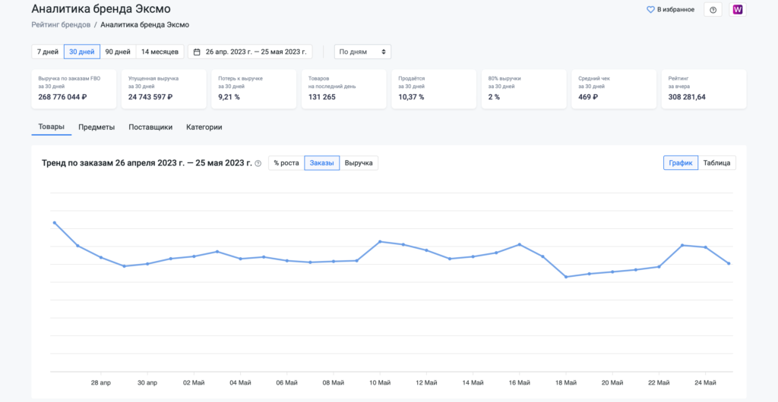Screen dimensions: 778x402
Task: Click the value 131 265
Action: (322, 97)
